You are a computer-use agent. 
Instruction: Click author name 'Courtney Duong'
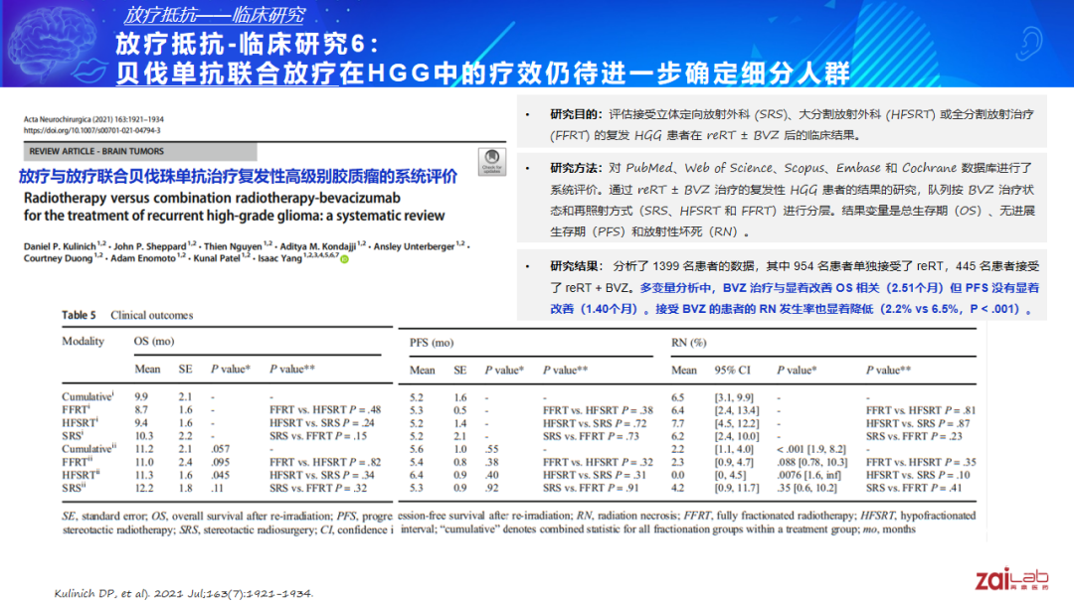click(59, 258)
